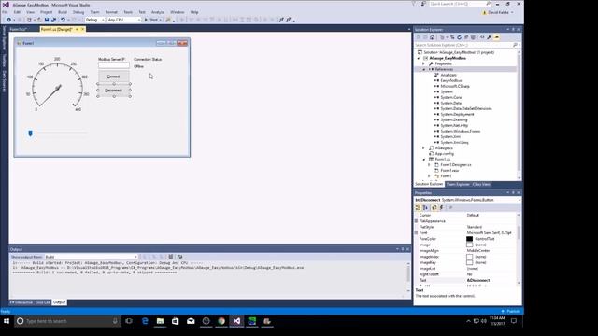Viewport: 598px width, 336px height.
Task: Click the ForeColor black color swatch
Action: (x=469, y=239)
